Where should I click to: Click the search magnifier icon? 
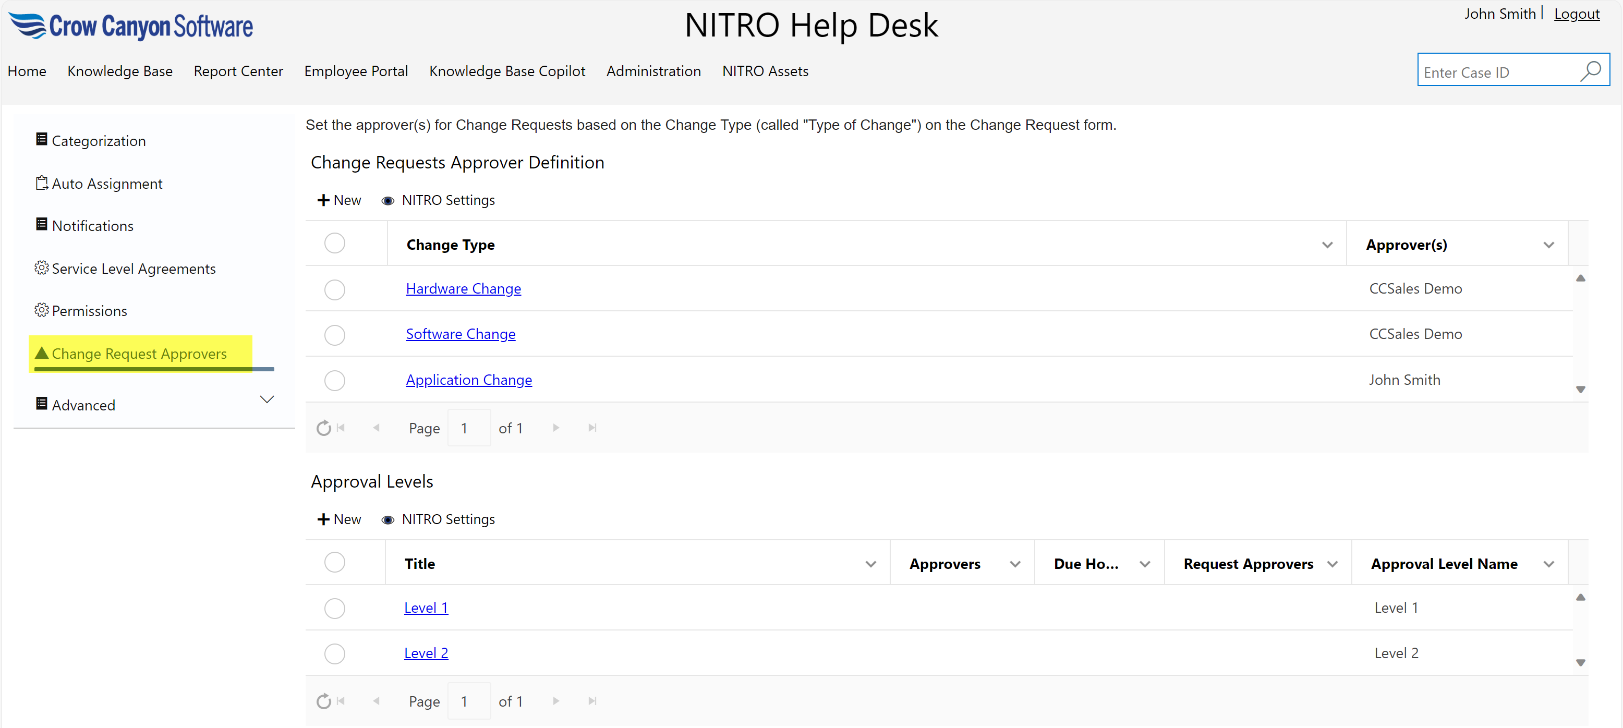coord(1590,71)
